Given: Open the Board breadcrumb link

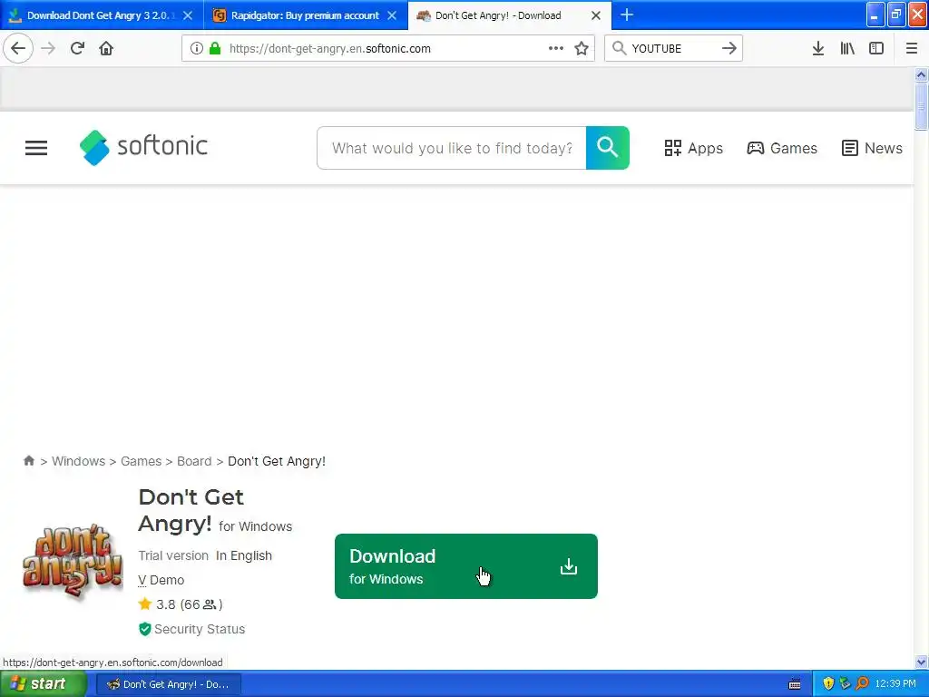Looking at the screenshot, I should pos(194,461).
